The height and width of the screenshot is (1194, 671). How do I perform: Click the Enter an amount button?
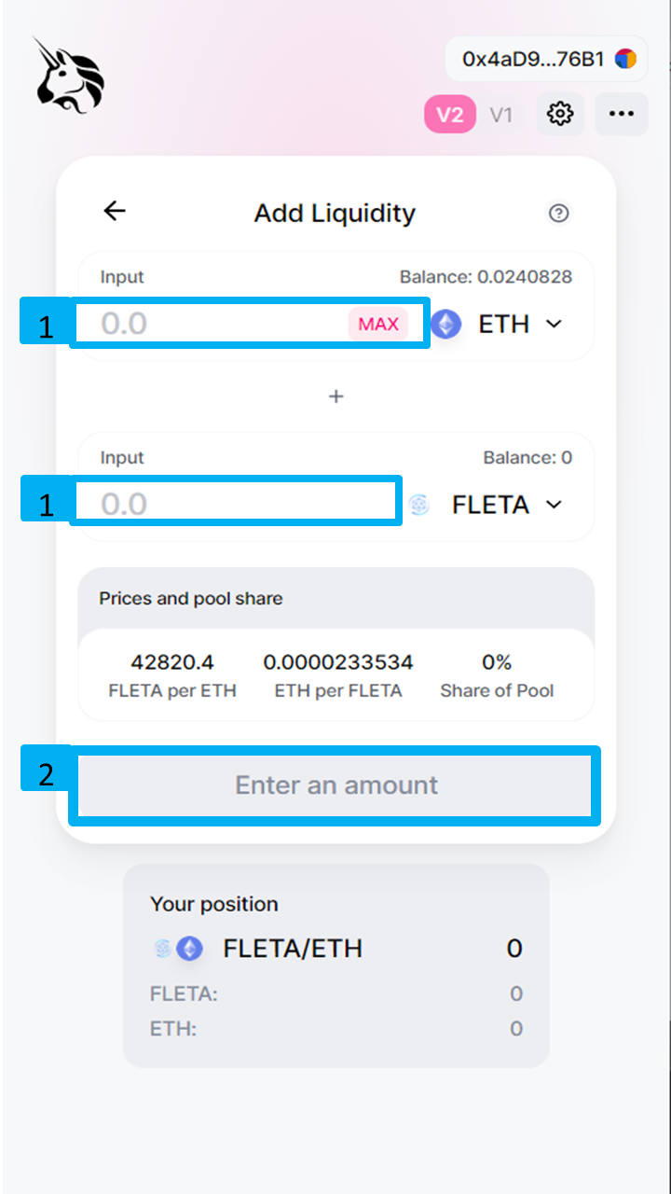point(335,785)
